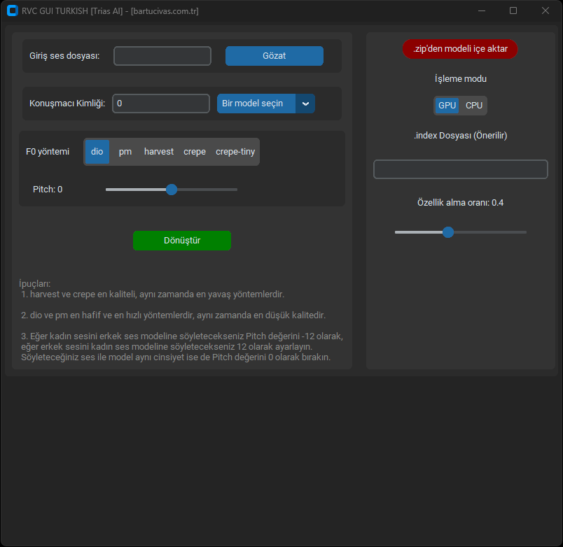Image resolution: width=563 pixels, height=547 pixels.
Task: Focus the Giriş ses dosyası input field
Action: click(162, 56)
